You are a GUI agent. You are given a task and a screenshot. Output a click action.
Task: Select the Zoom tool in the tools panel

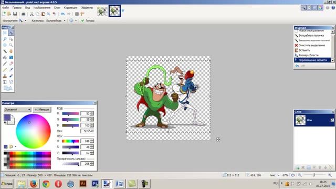[x=11, y=45]
